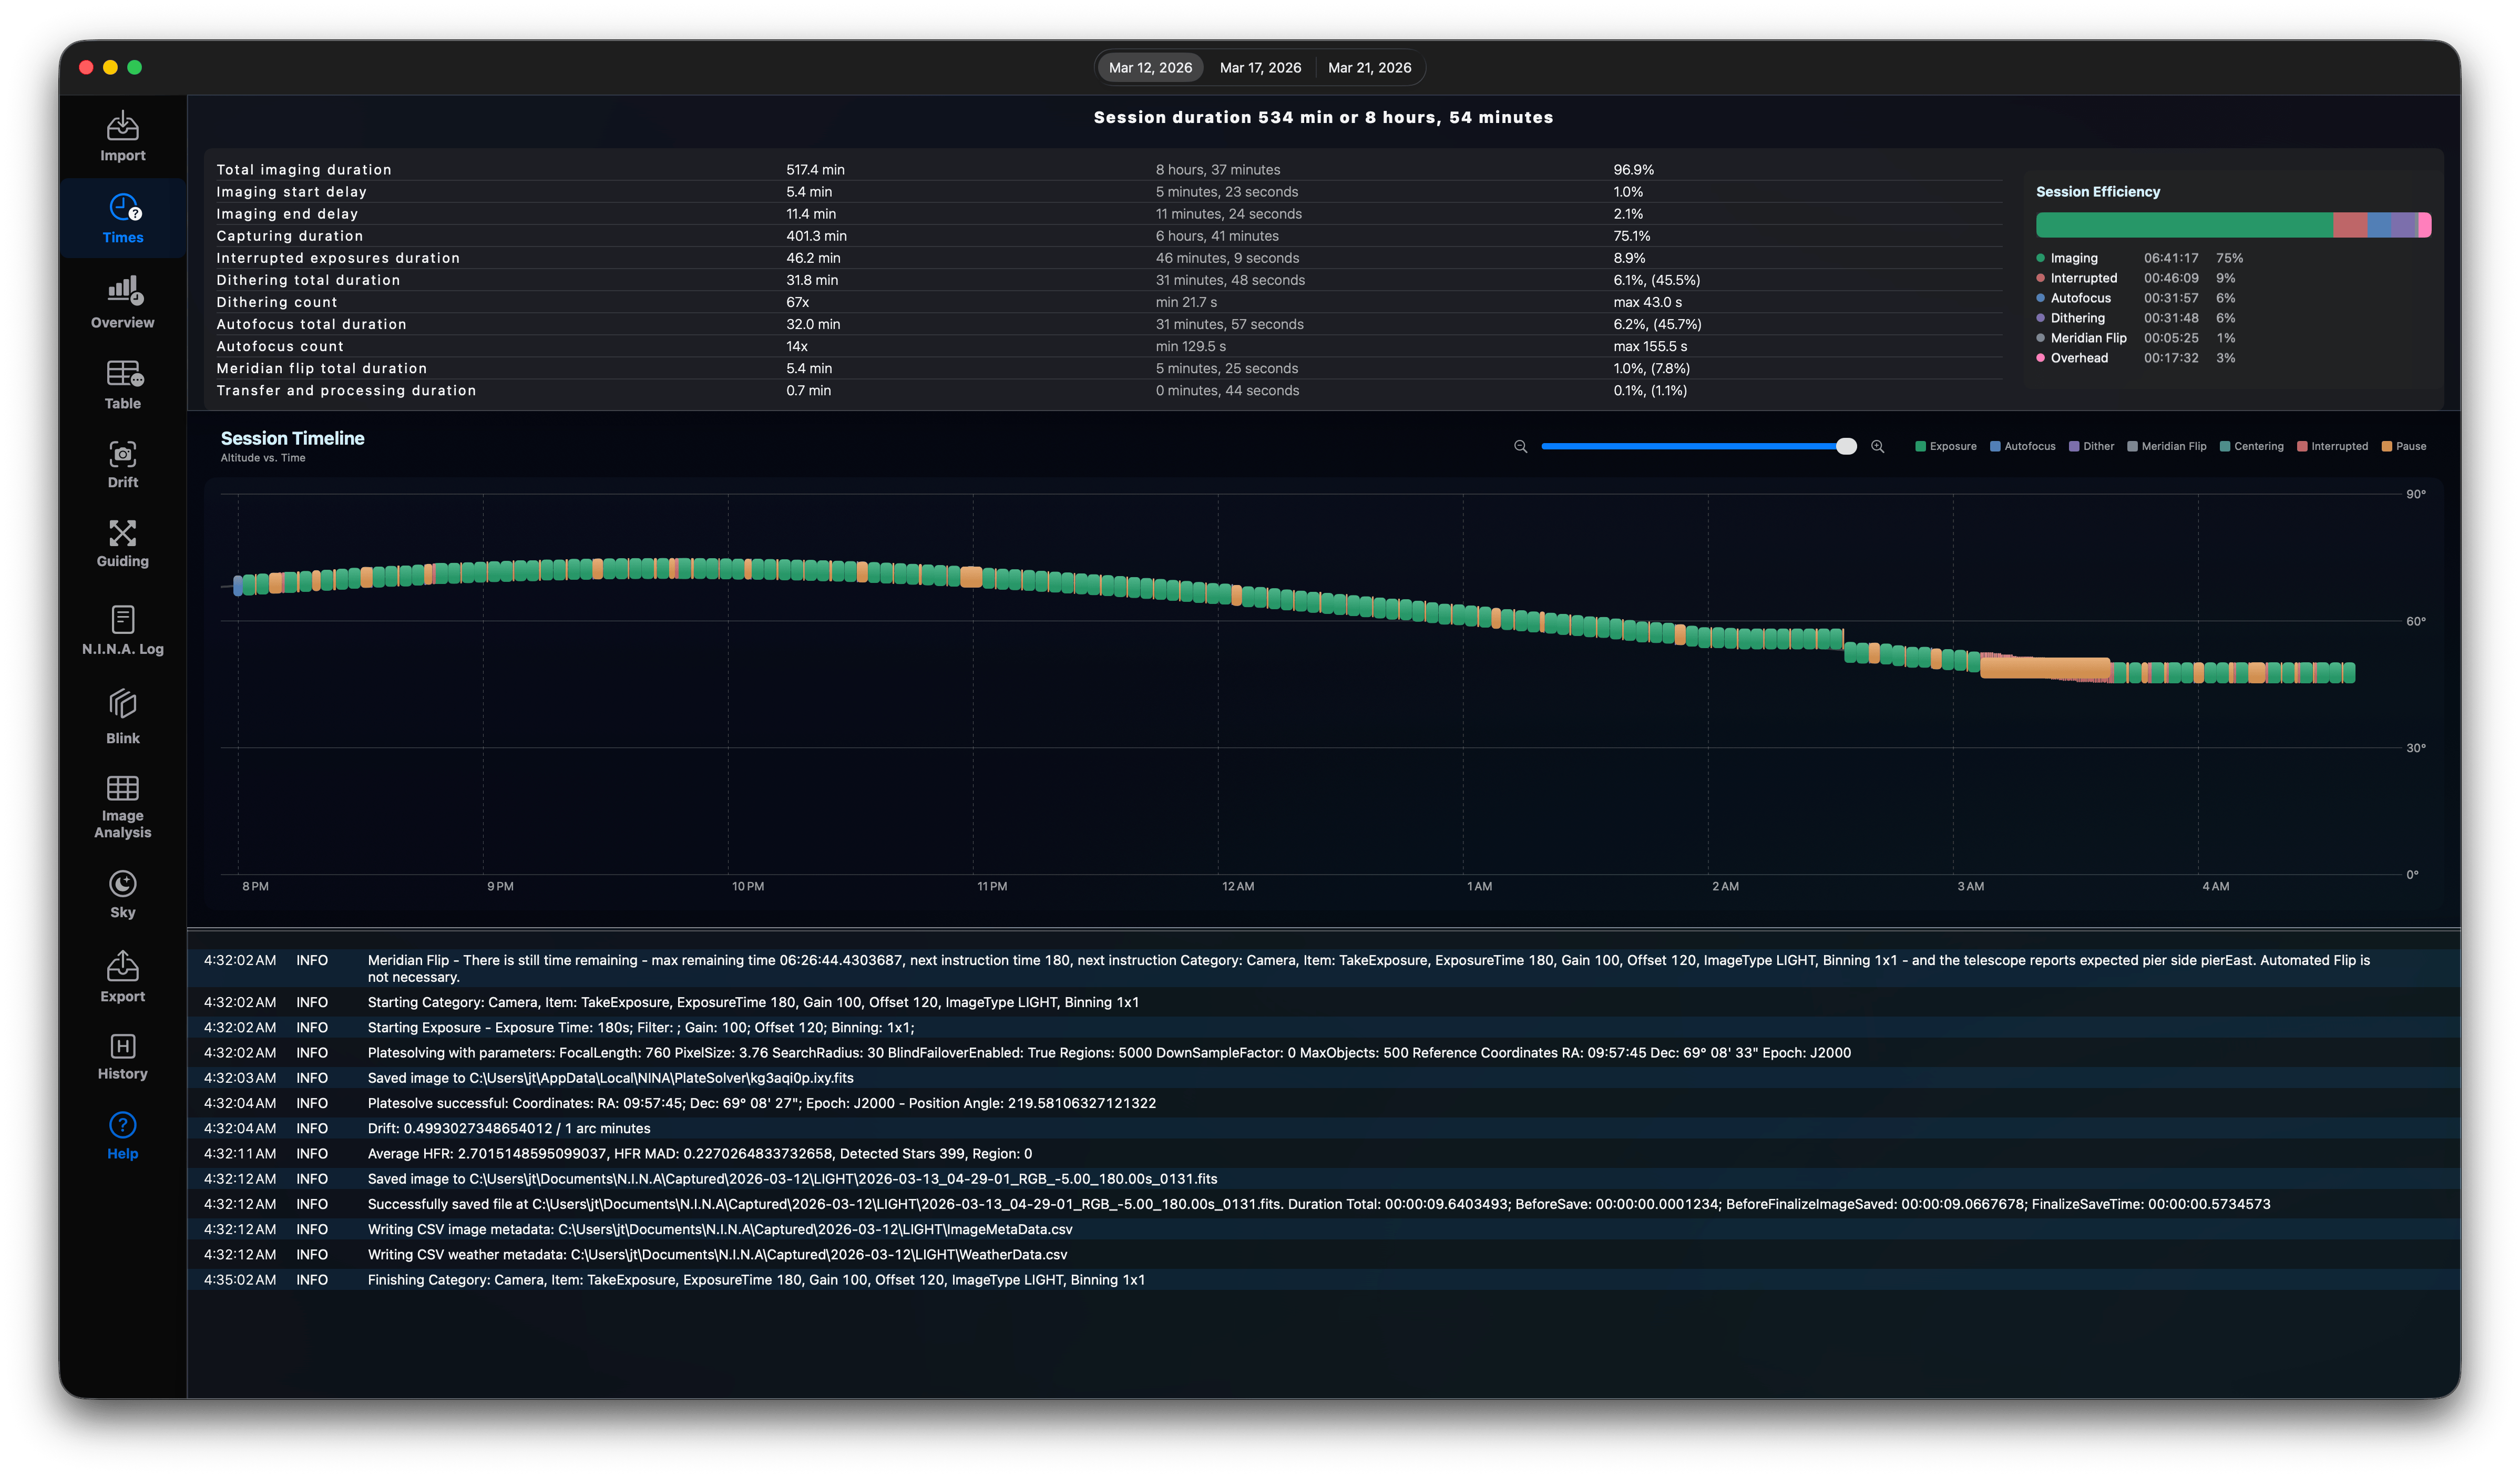Toggle the Autofocus legend entry
The image size is (2520, 1477).
2022,447
